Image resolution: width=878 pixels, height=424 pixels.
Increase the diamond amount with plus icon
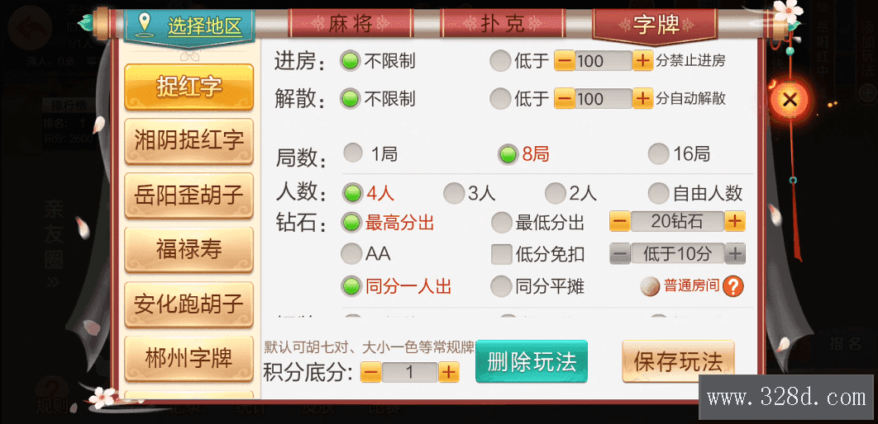pos(735,221)
